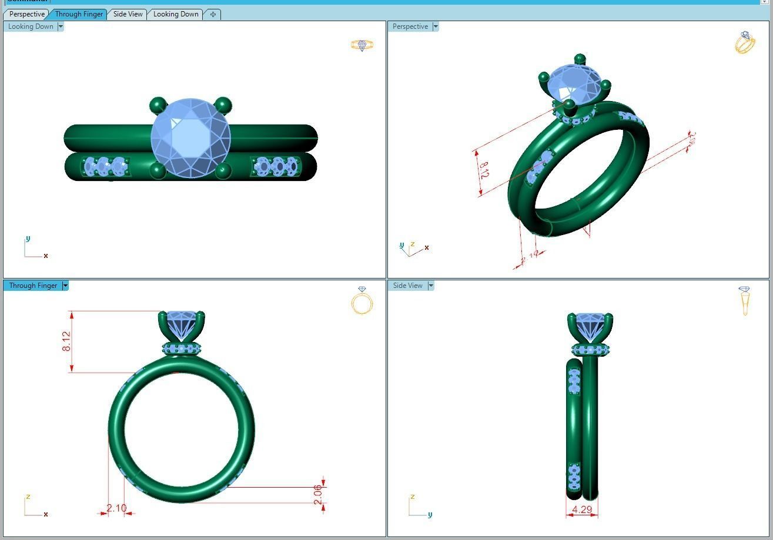Open the Looking Down viewport title dropdown arrow
773x540 pixels.
61,26
